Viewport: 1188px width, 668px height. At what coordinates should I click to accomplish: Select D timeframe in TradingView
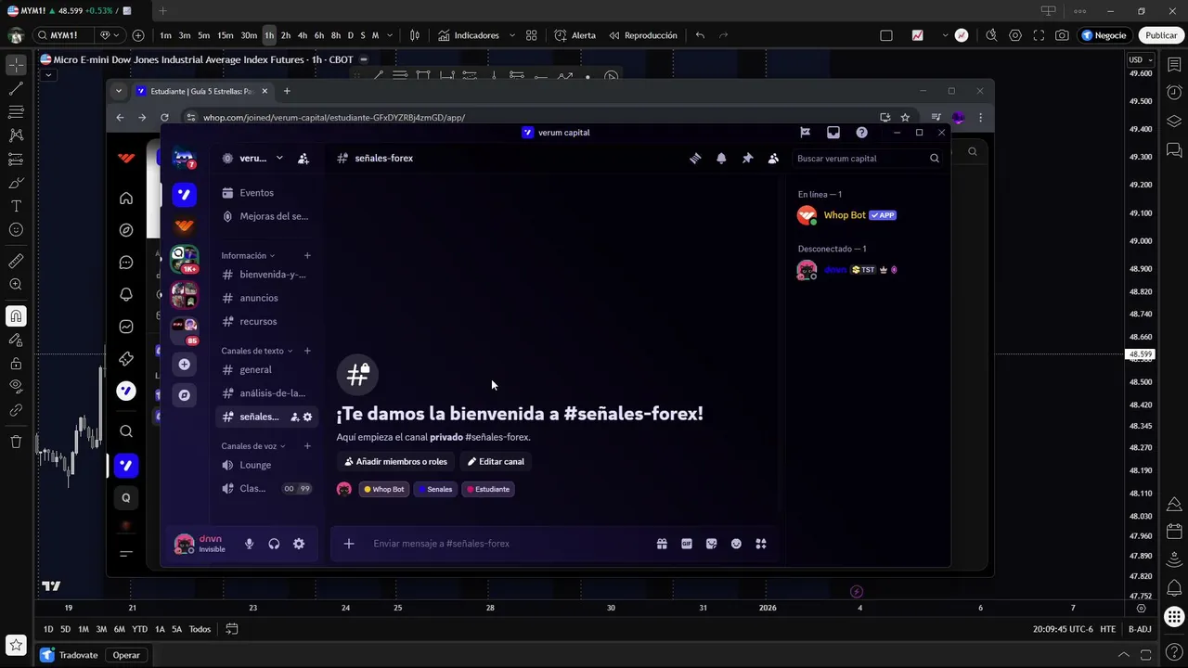(x=350, y=35)
